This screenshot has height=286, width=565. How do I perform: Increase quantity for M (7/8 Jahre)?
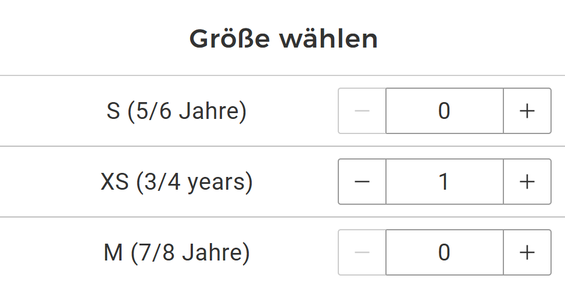click(x=527, y=252)
